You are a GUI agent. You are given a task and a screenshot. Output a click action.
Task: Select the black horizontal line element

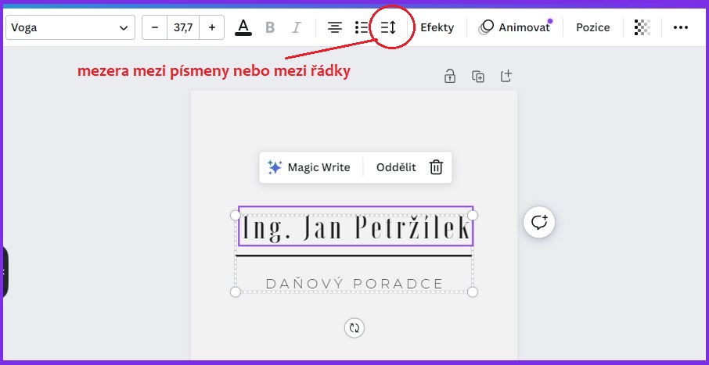354,256
